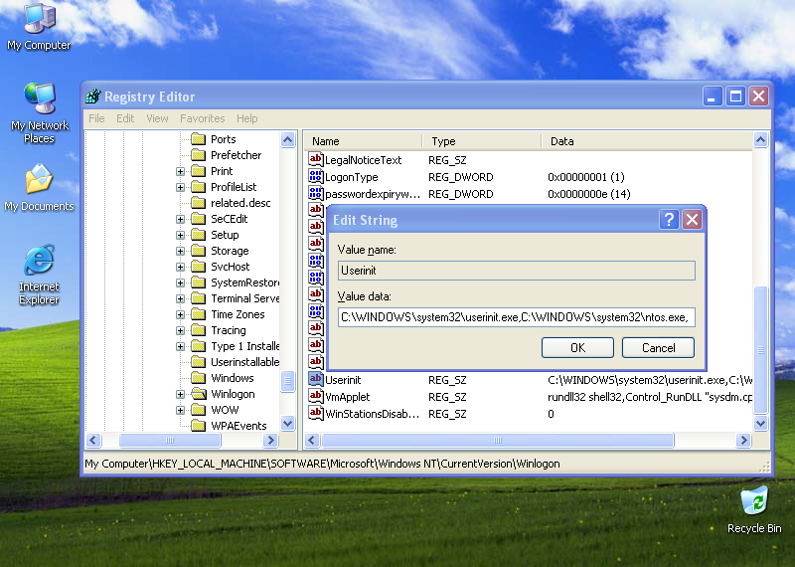This screenshot has width=795, height=567.
Task: Select the VmApplet value row name
Action: pos(347,397)
